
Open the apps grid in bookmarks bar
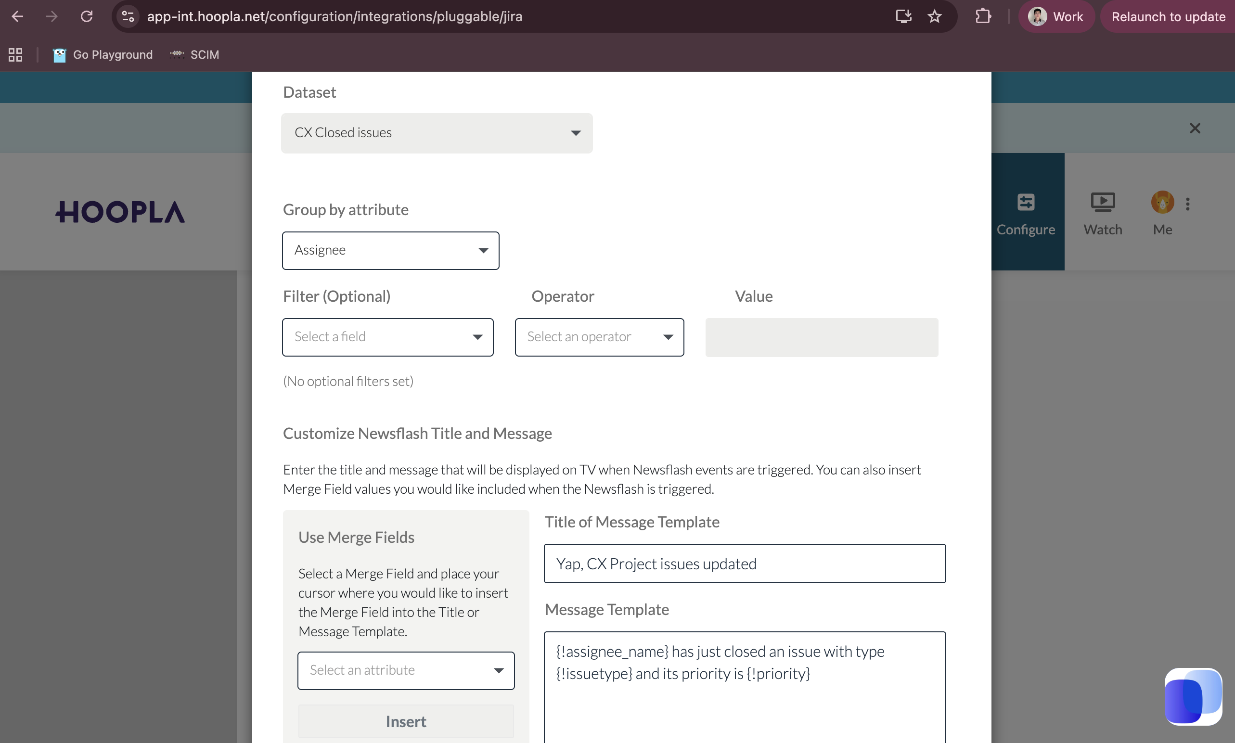coord(15,54)
